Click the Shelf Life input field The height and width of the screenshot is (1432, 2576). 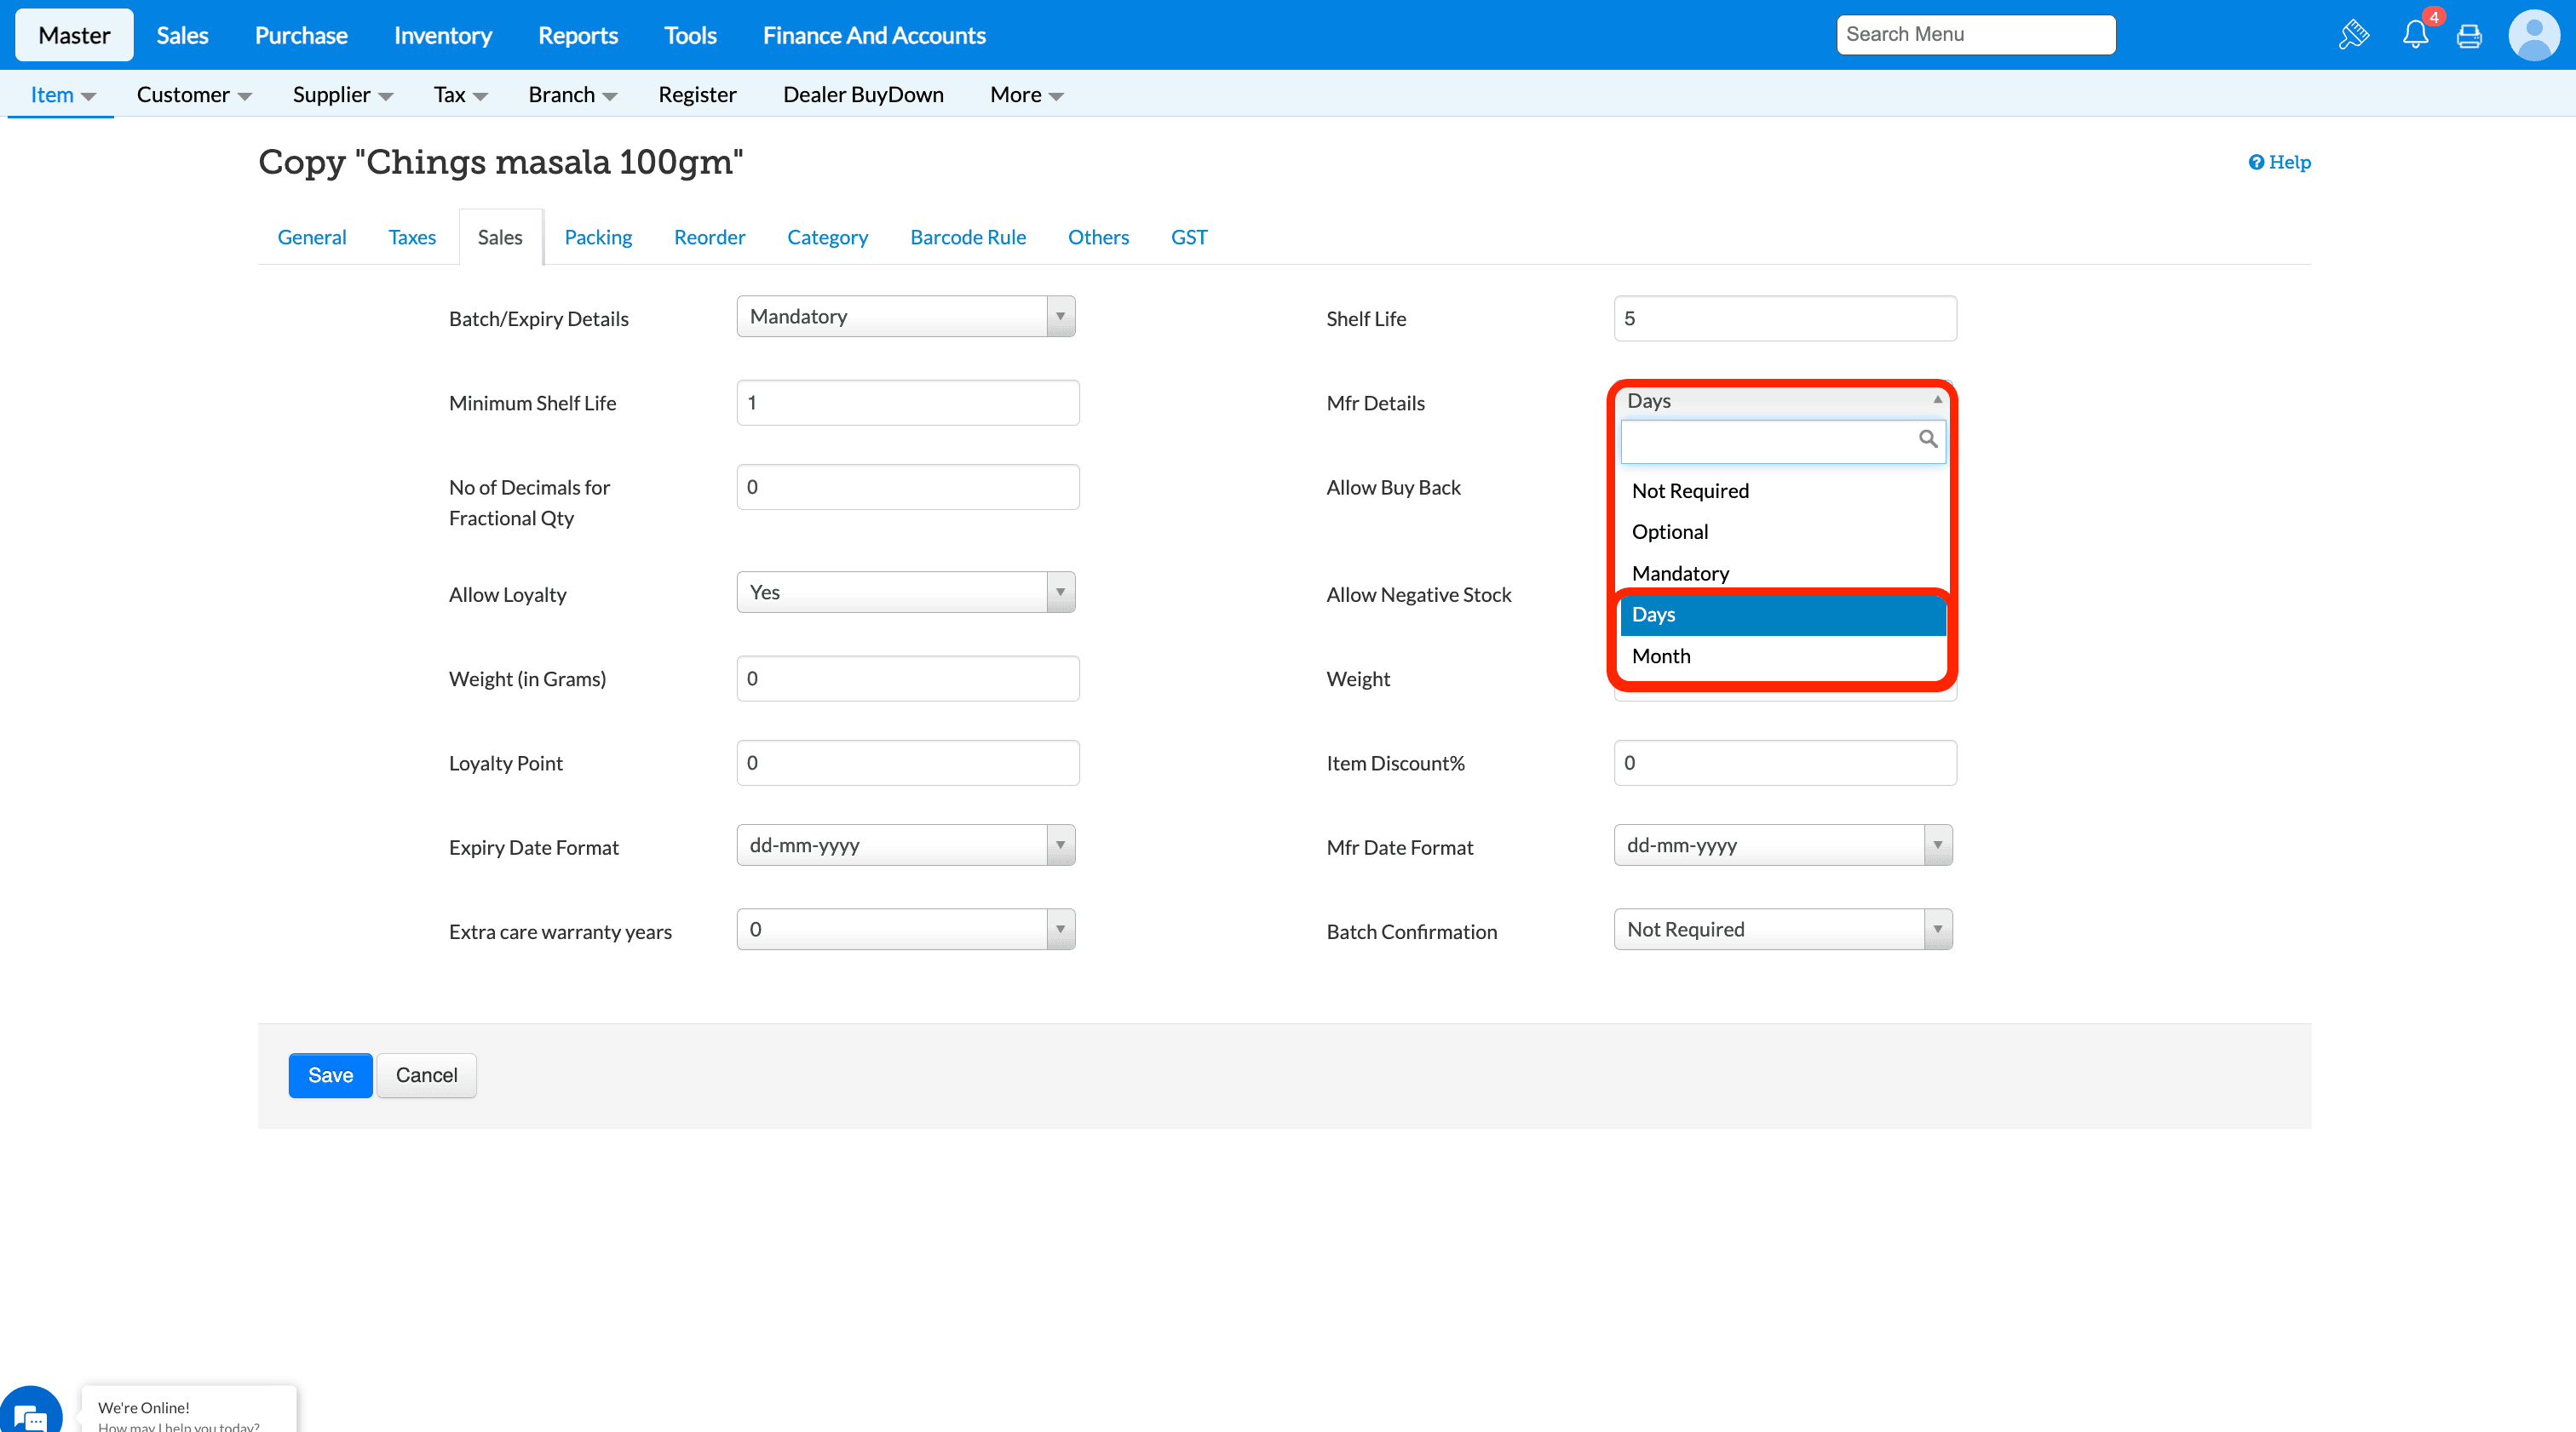[1784, 318]
